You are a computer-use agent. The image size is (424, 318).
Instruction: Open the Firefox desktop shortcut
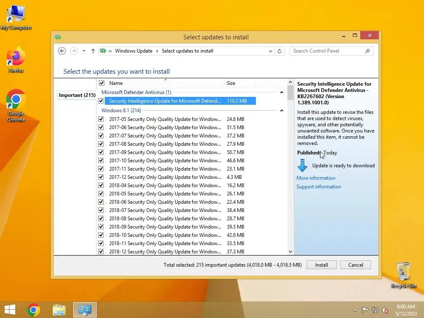[x=16, y=60]
